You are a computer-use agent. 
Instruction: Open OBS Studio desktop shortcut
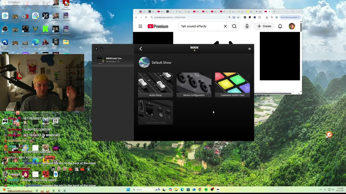[5, 30]
